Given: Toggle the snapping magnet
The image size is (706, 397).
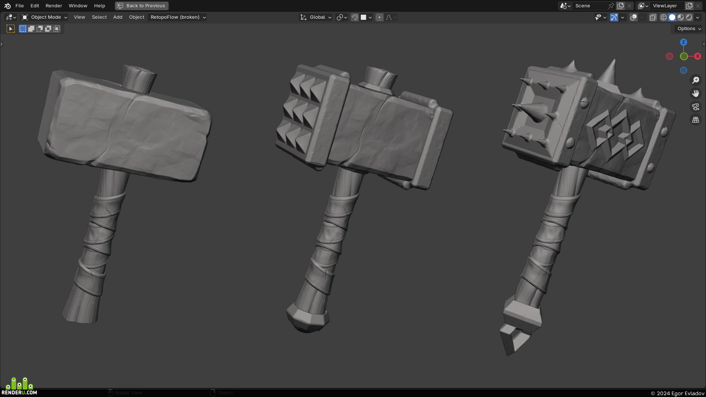Looking at the screenshot, I should (355, 17).
